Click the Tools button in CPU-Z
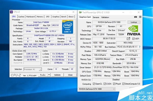 [43, 75]
